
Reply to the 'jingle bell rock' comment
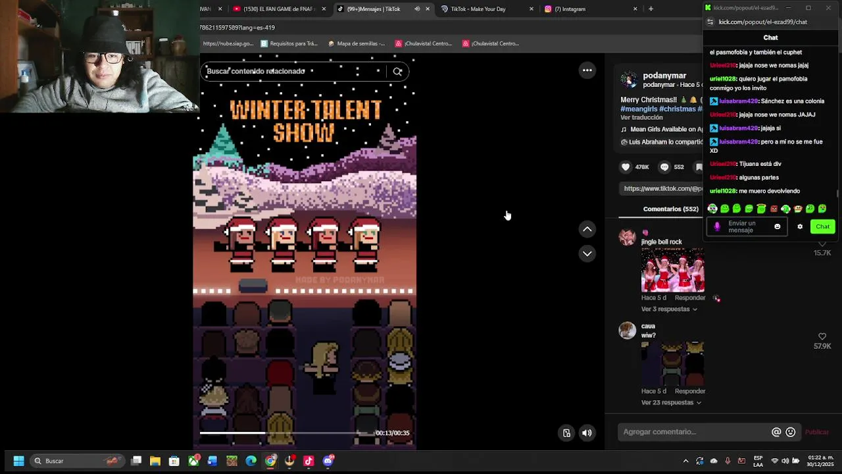(x=690, y=298)
